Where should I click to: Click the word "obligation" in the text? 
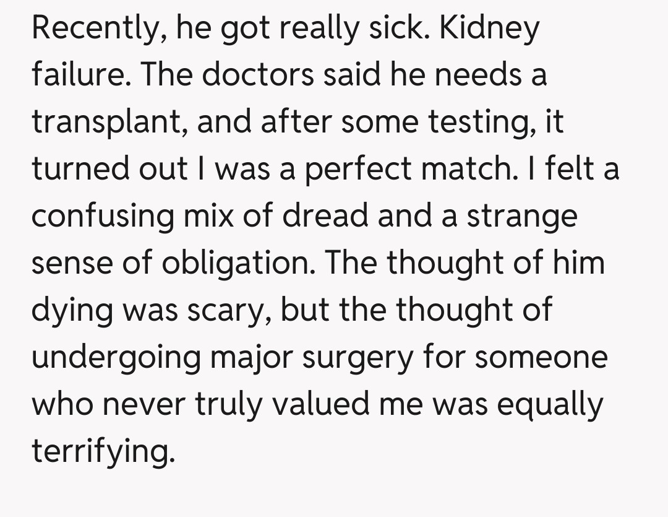[x=238, y=264]
